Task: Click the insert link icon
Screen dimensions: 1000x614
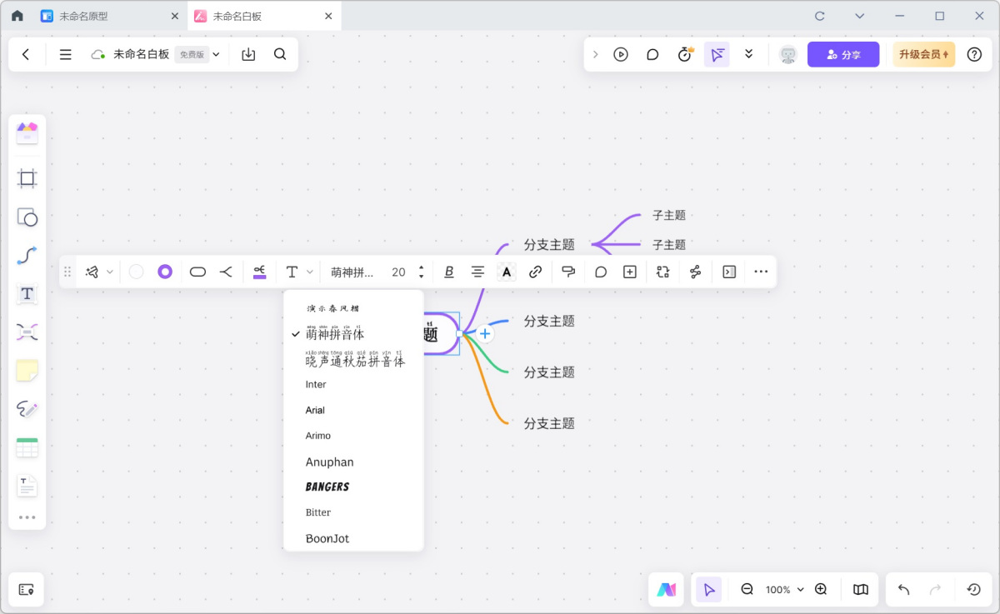Action: pyautogui.click(x=536, y=272)
